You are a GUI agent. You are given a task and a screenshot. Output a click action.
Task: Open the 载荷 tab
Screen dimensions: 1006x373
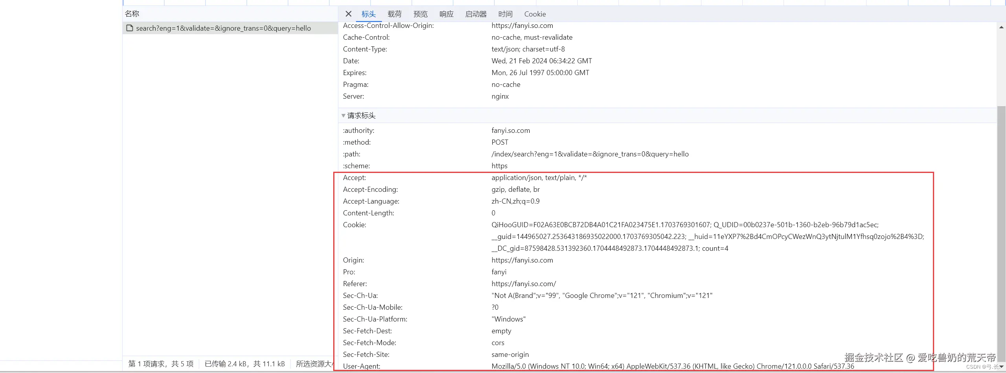[395, 14]
